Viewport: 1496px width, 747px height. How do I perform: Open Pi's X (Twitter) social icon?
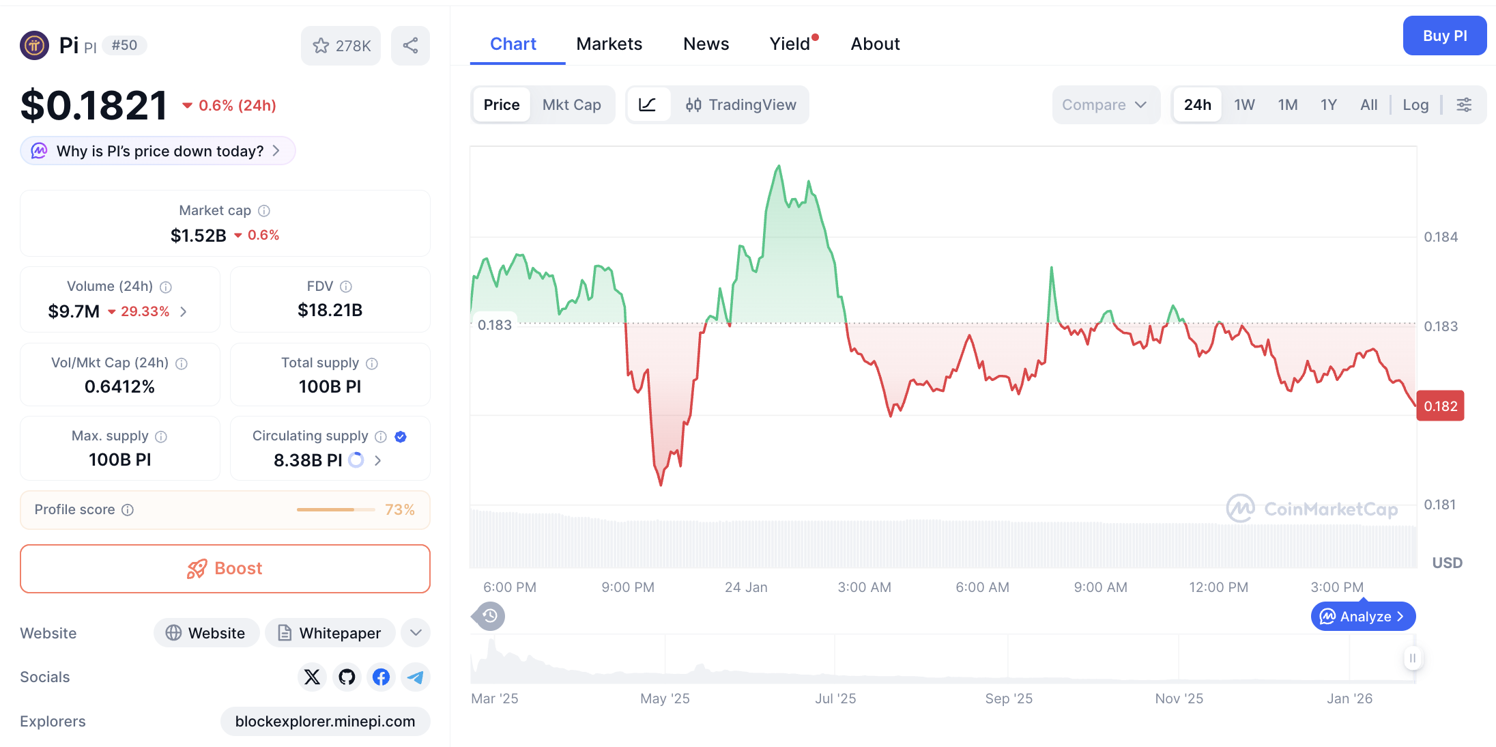(x=312, y=677)
